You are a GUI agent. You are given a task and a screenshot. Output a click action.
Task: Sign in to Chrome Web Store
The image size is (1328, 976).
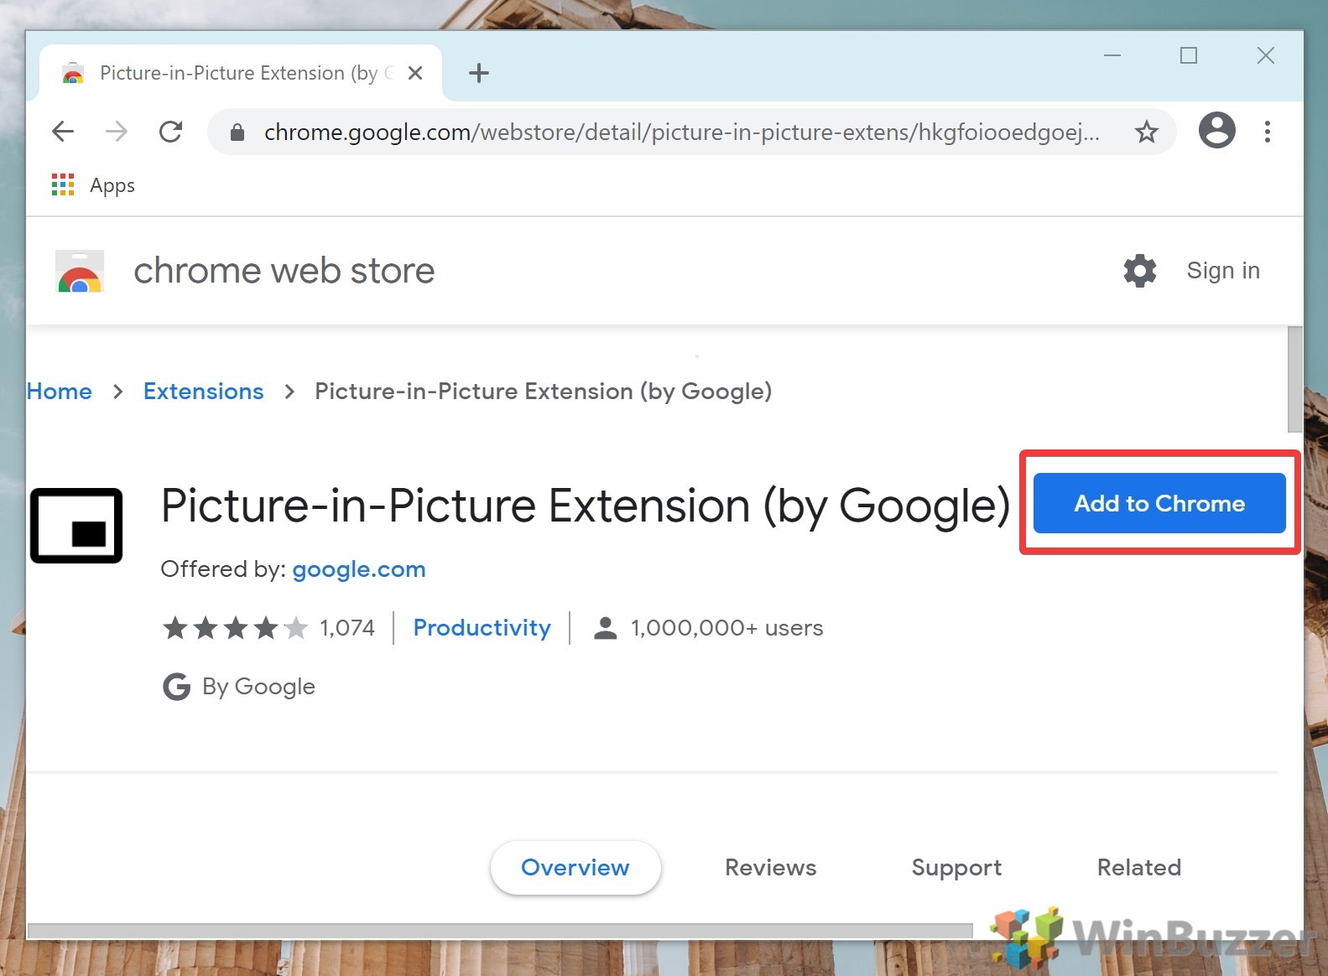click(x=1223, y=271)
